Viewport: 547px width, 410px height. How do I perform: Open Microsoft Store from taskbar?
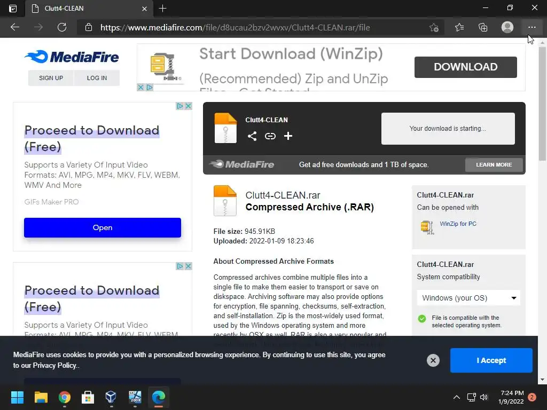click(x=88, y=397)
